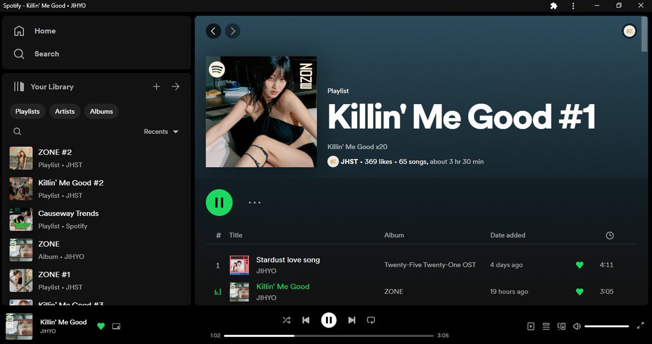
Task: Filter library by Artists
Action: pos(65,111)
